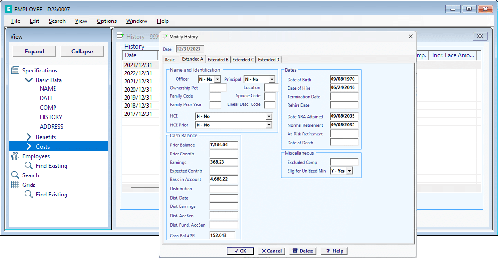Expand the Costs tree node
Screen dimensions: 498x258
click(x=29, y=146)
